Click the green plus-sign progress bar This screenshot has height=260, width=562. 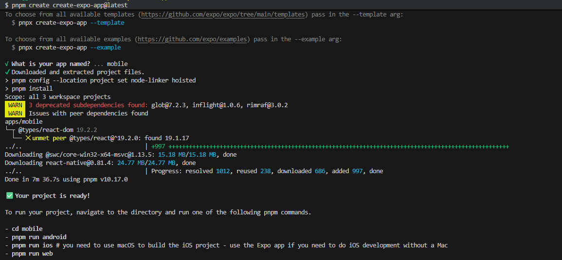339,146
